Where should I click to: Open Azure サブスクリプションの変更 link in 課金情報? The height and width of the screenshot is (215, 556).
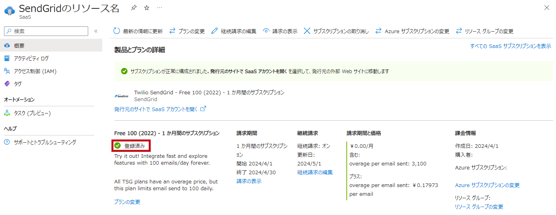487,185
